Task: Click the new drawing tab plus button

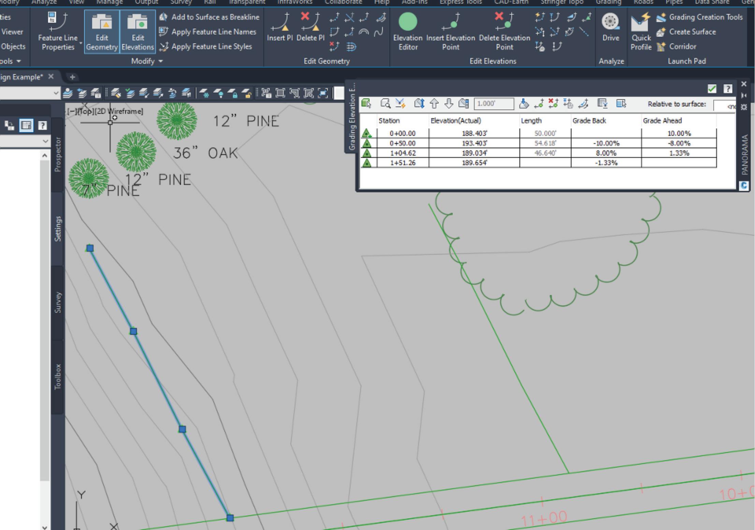Action: 72,77
